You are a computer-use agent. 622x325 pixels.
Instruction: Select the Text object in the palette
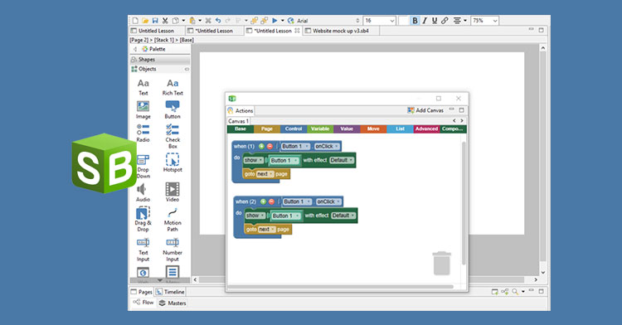143,87
